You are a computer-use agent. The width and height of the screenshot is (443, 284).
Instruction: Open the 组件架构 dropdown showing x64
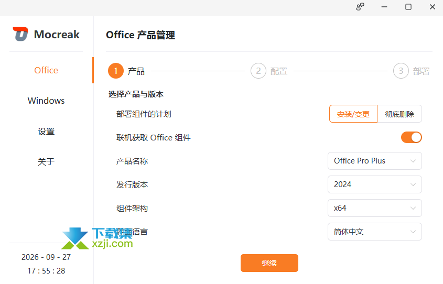[375, 208]
